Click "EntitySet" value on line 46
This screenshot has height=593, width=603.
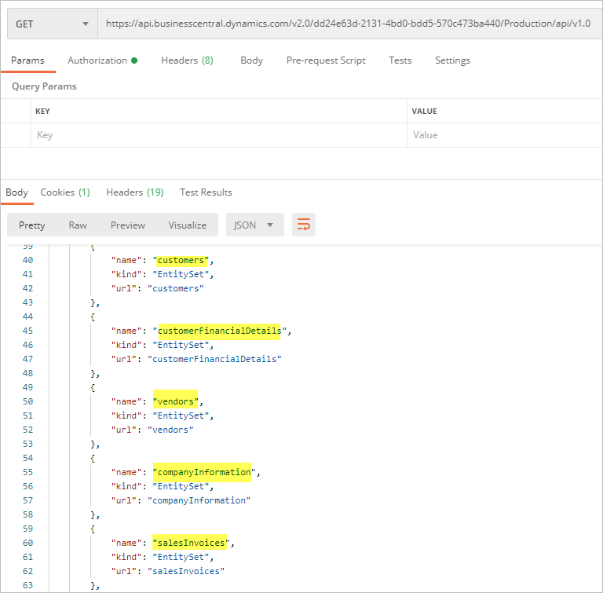point(181,345)
